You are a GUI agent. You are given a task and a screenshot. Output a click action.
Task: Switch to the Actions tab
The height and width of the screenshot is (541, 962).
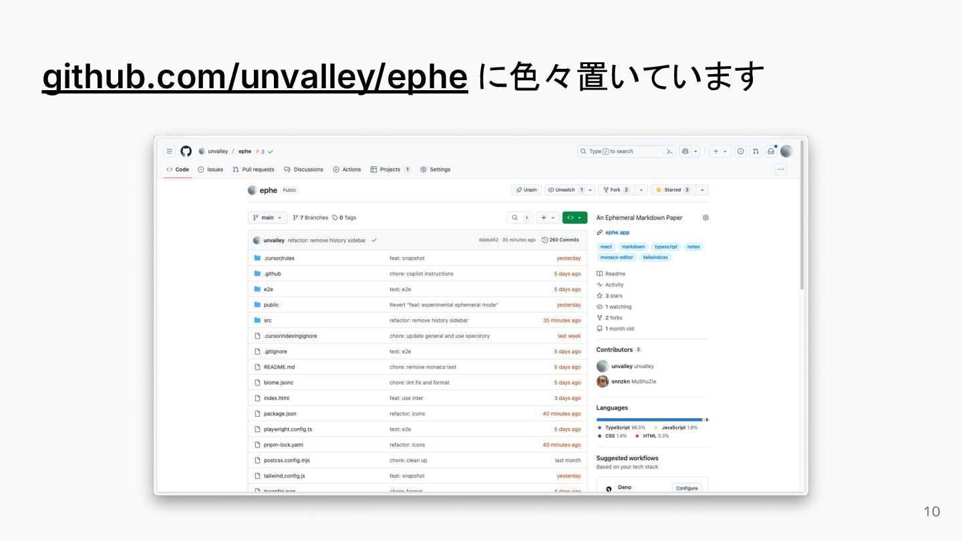point(347,170)
